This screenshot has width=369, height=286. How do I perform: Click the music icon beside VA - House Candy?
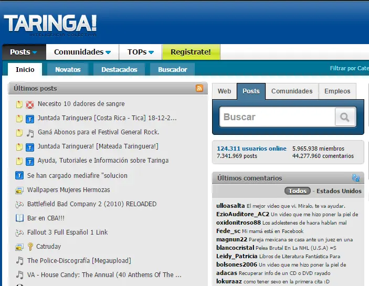coord(19,274)
